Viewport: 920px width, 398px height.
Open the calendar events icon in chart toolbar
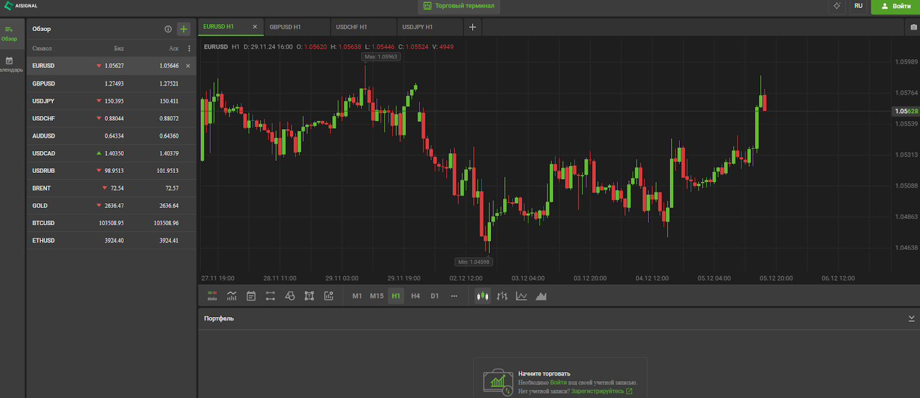[251, 296]
